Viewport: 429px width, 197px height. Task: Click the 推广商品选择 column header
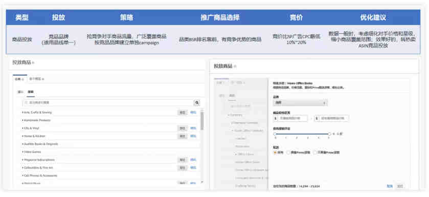(220, 18)
